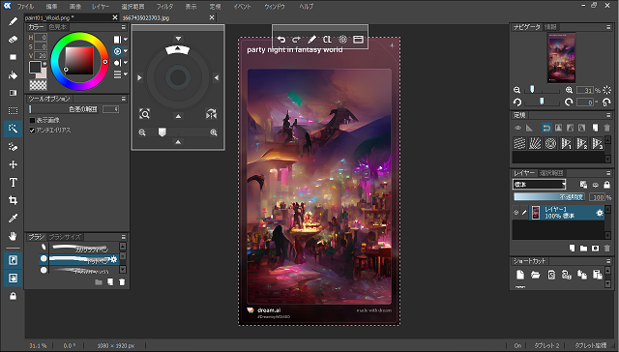This screenshot has width=619, height=352.
Task: Click the open-folder shortcut icon
Action: (535, 275)
